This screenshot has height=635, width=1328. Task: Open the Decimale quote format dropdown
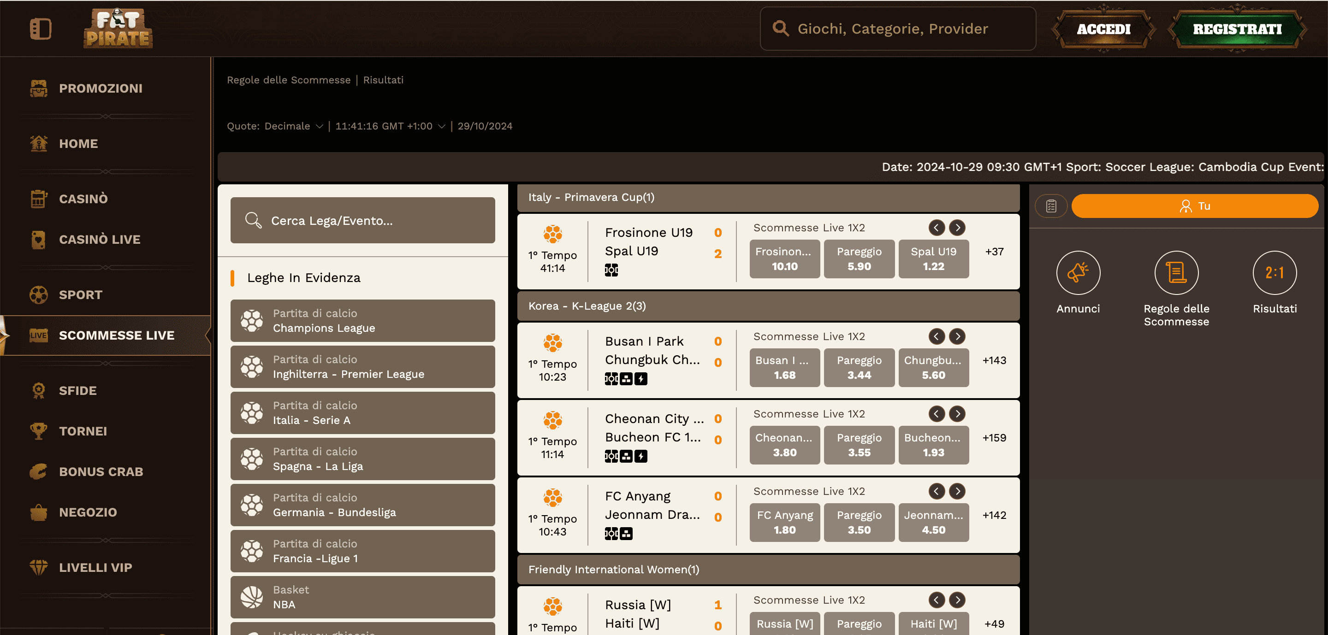[292, 126]
